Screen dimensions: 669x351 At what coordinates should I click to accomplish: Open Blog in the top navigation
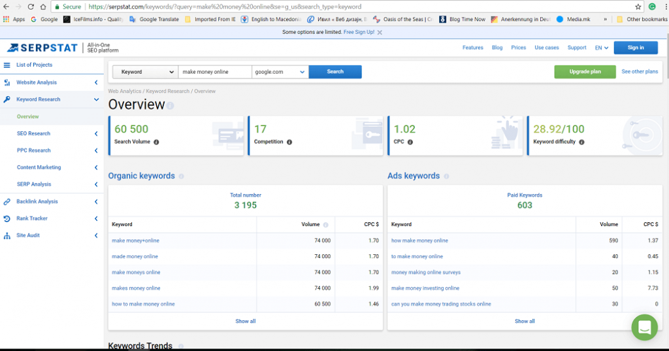[497, 48]
